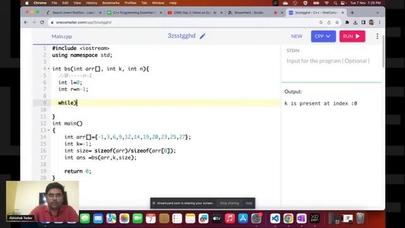Switch to the C++ Programming Essential tab
Image resolution: width=405 pixels, height=228 pixels.
pos(134,13)
